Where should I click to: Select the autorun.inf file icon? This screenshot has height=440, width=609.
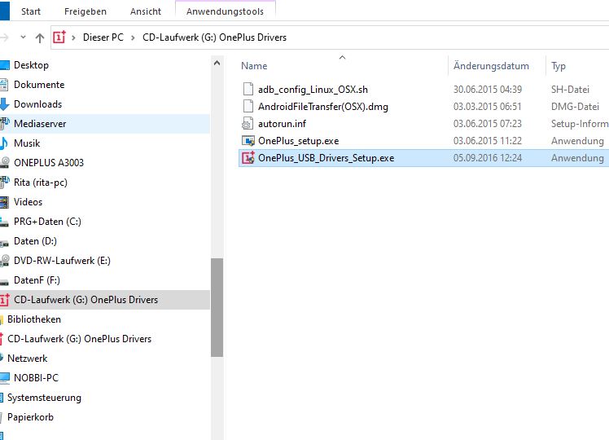point(248,123)
